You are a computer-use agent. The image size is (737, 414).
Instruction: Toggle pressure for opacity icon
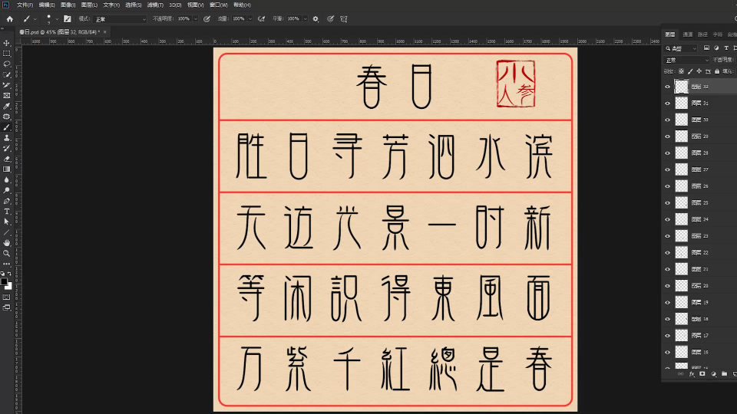(x=207, y=18)
